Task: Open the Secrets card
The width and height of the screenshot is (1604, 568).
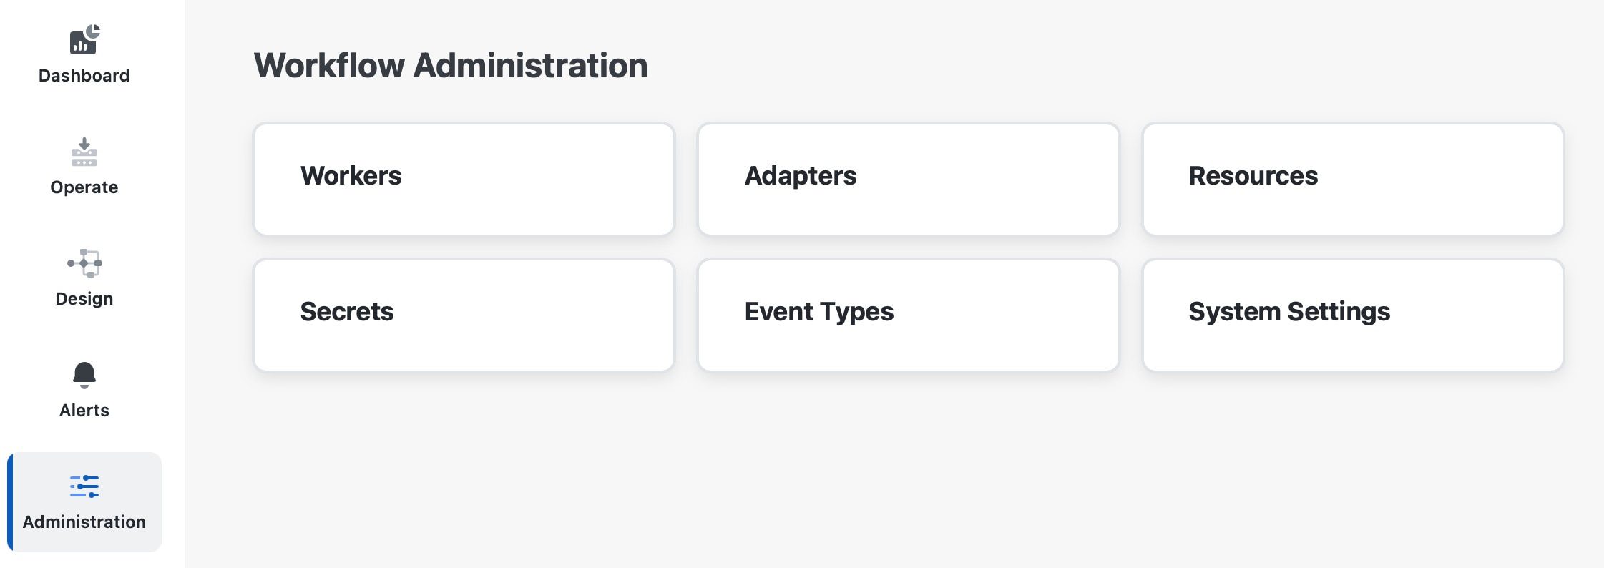Action: (464, 315)
